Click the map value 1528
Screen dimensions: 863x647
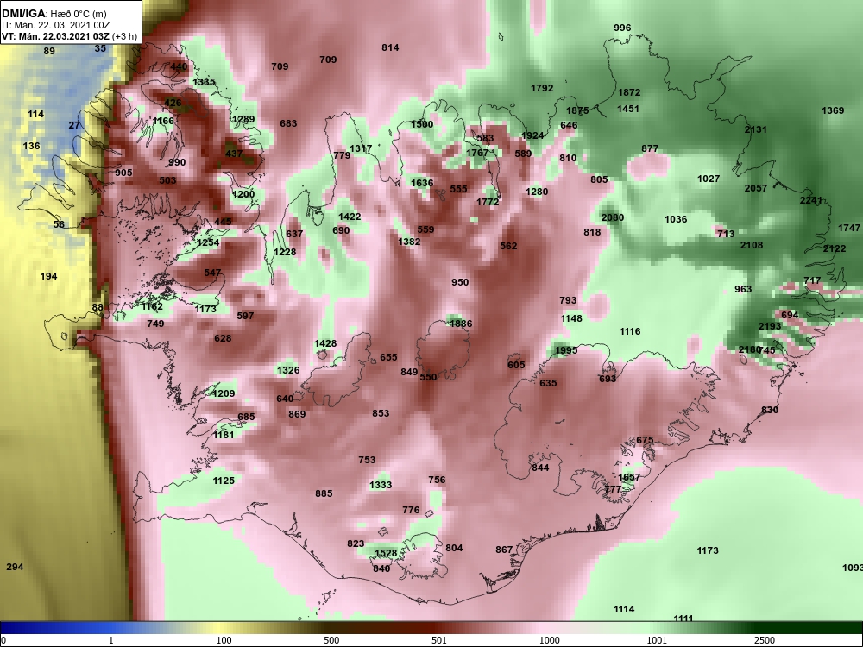coord(386,553)
